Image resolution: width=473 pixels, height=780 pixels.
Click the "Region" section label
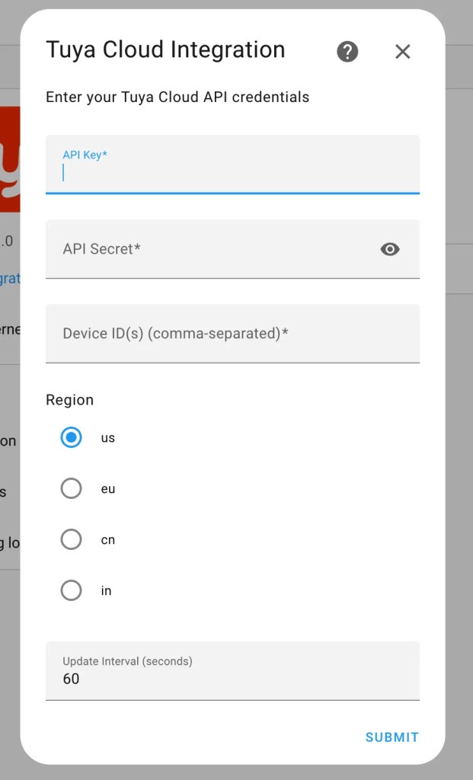(69, 400)
